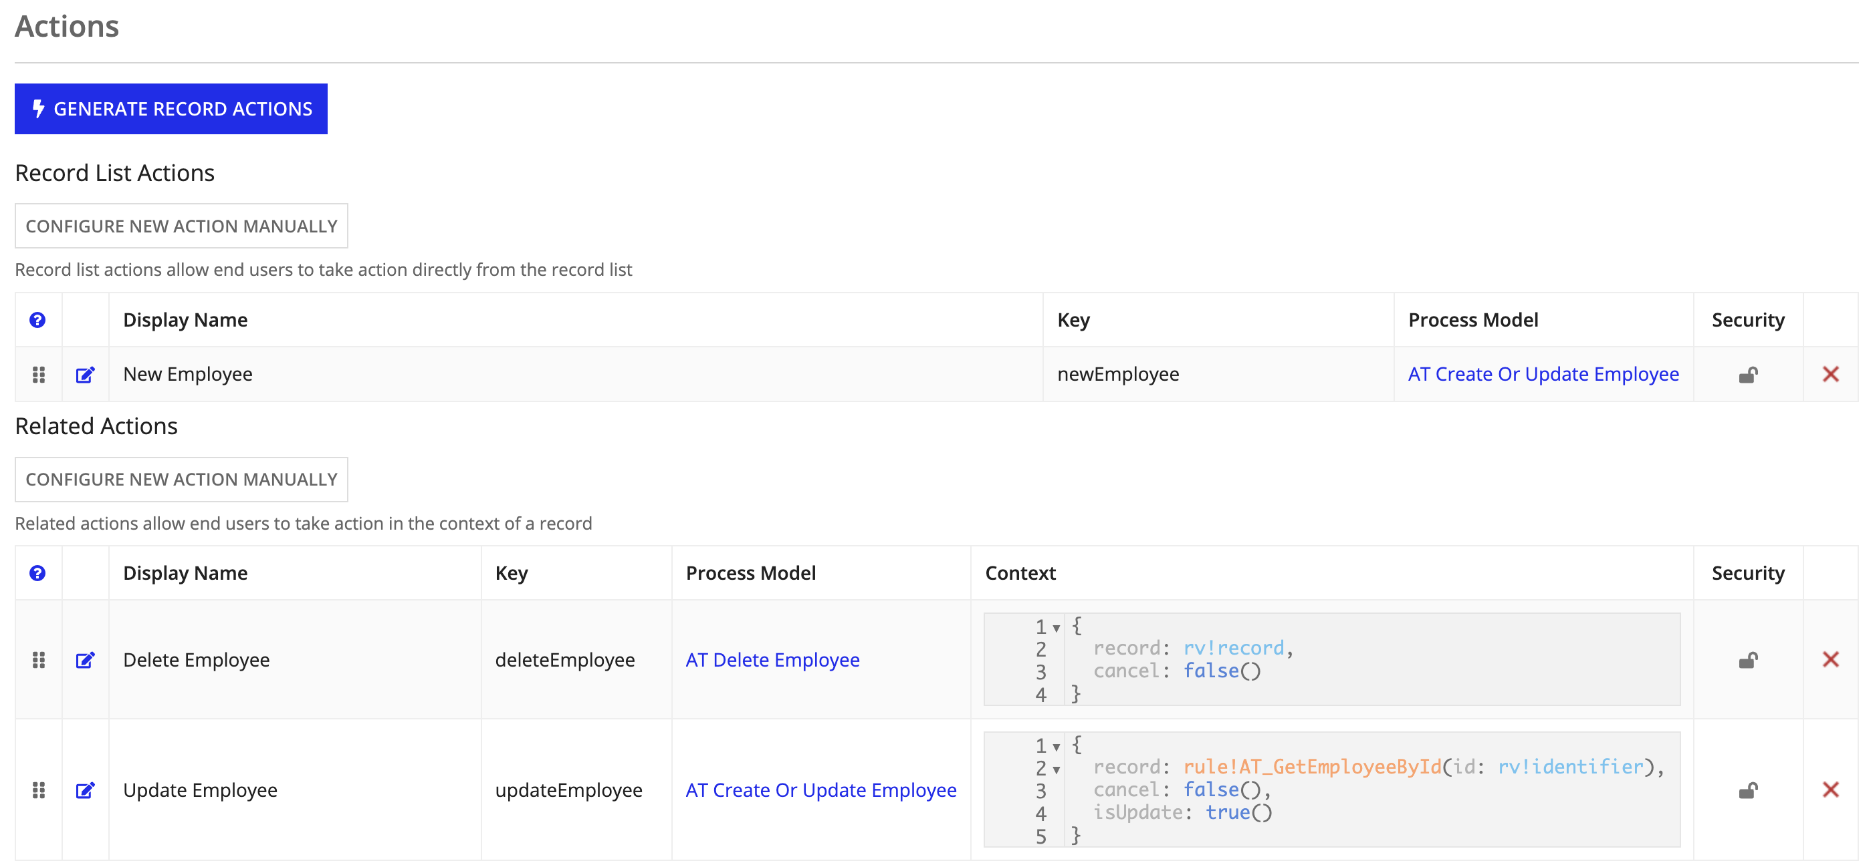
Task: Click the Context column header
Action: [1020, 573]
